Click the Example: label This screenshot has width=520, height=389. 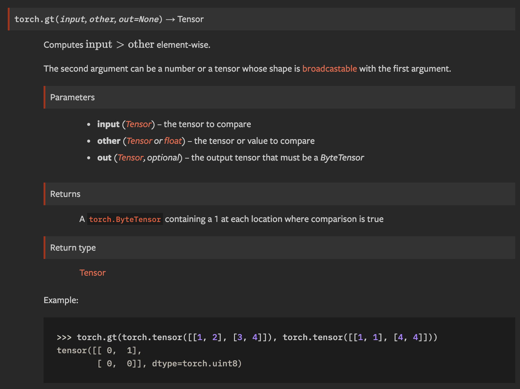click(x=61, y=300)
